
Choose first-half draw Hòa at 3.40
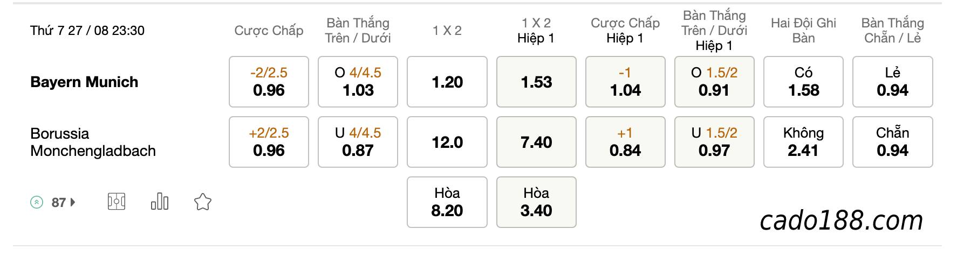point(536,202)
